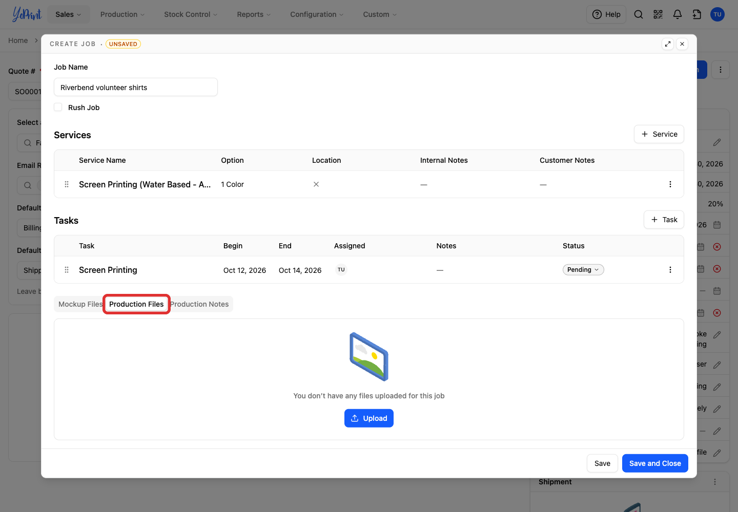Open the Stock Control menu
Screen dimensions: 738x512
point(191,14)
